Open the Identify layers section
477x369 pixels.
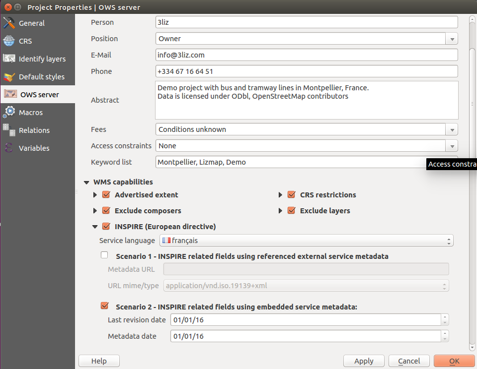click(x=38, y=59)
